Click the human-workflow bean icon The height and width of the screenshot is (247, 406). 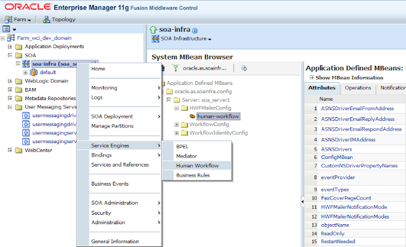coord(192,117)
